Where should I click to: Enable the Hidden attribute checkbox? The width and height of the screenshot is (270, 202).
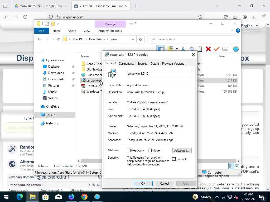click(150, 150)
